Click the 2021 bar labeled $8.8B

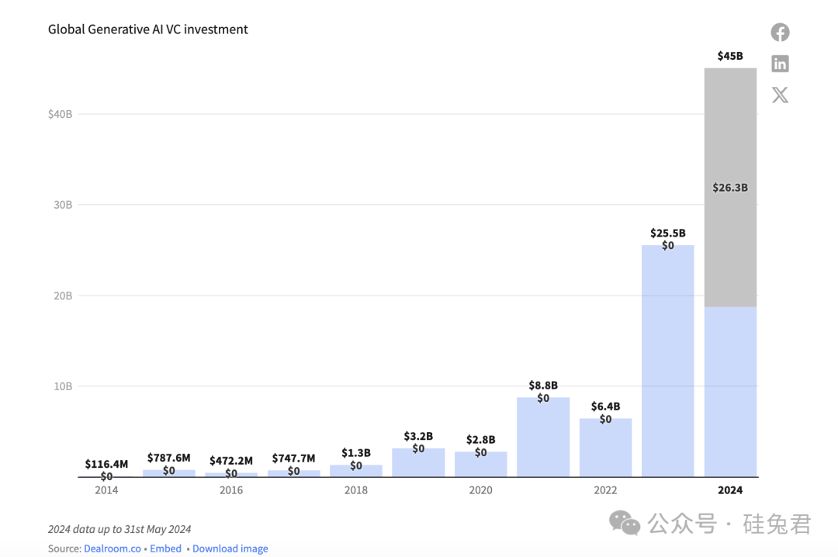click(x=543, y=437)
